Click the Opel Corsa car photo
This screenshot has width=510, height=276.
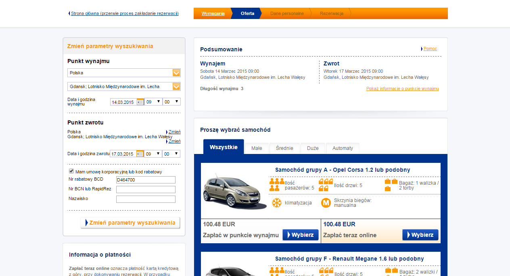[x=235, y=192]
